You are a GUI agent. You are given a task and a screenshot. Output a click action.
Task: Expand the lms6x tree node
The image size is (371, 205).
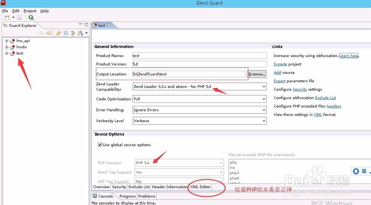7,47
